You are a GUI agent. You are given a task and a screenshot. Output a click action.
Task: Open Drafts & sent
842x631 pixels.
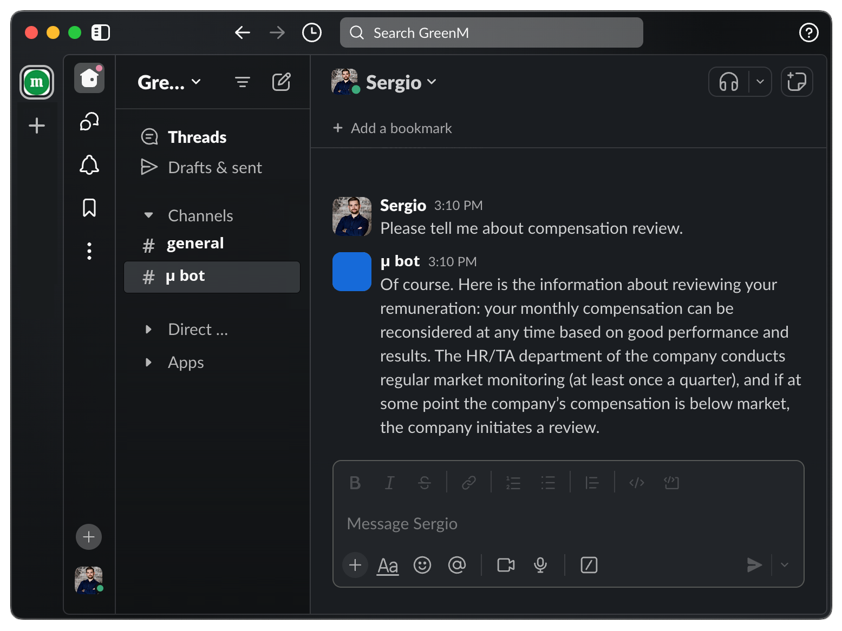[215, 168]
